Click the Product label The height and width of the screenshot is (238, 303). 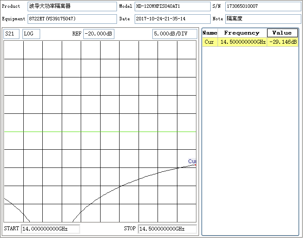[11, 6]
